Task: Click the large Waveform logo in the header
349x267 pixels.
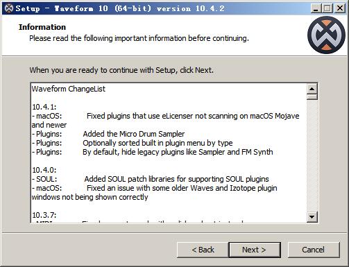Action: [x=326, y=35]
